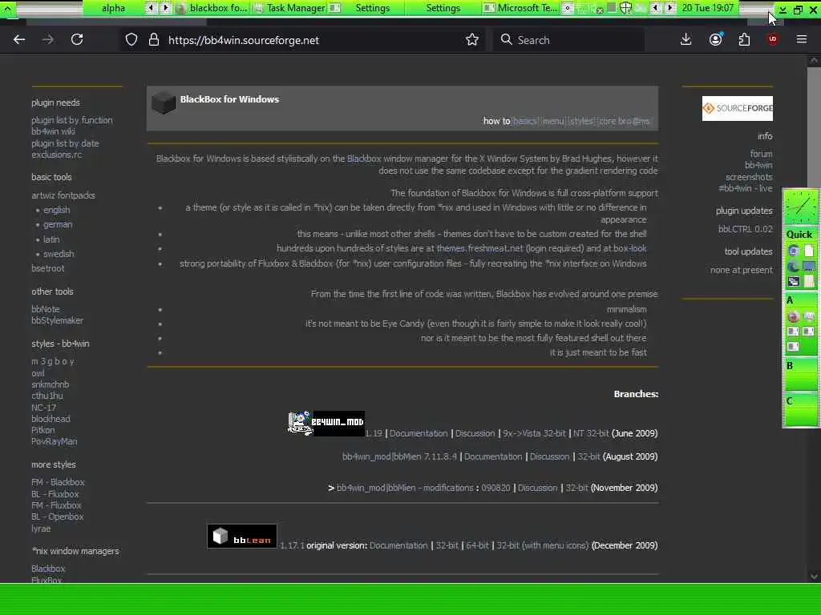Click the Windows Security shield tray icon
The height and width of the screenshot is (615, 821).
click(x=625, y=8)
